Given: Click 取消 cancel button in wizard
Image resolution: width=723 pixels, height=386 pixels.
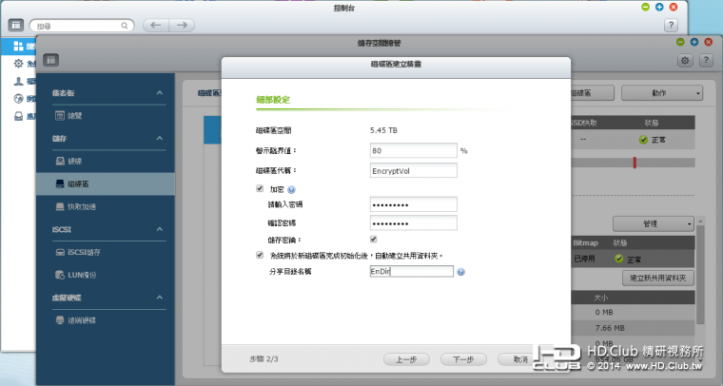Looking at the screenshot, I should [x=520, y=359].
